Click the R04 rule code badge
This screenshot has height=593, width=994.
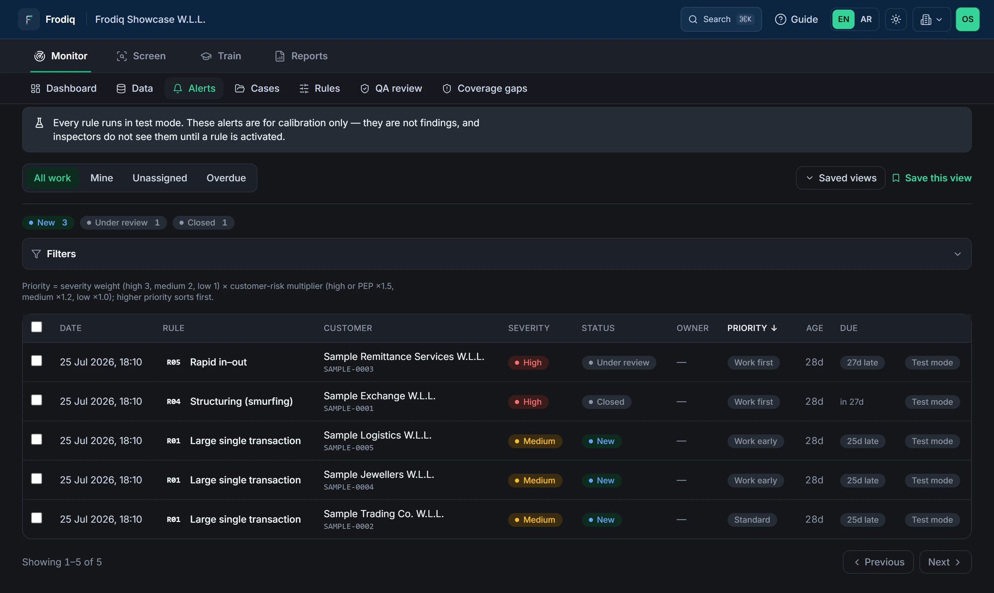pos(173,401)
